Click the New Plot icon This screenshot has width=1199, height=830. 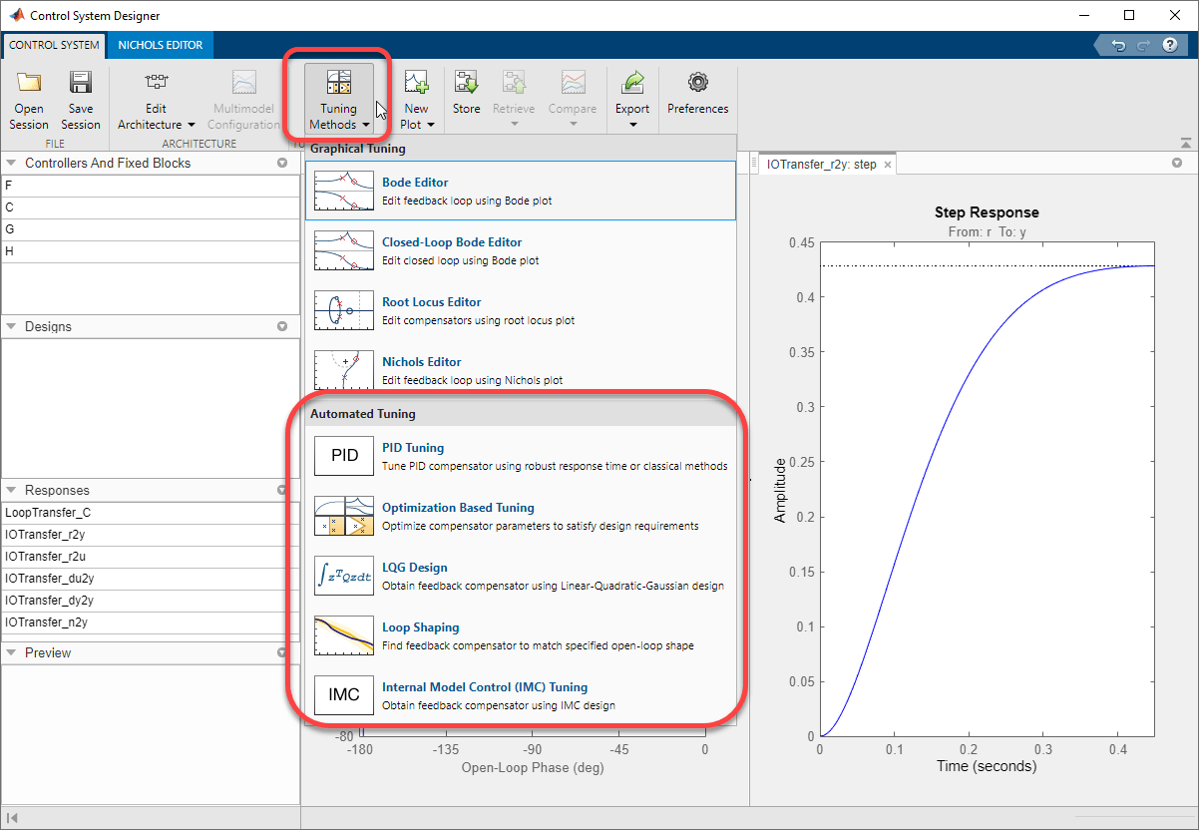point(416,83)
